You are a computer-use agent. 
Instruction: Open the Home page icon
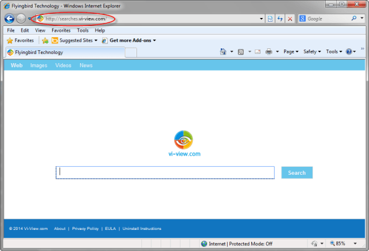[x=223, y=51]
